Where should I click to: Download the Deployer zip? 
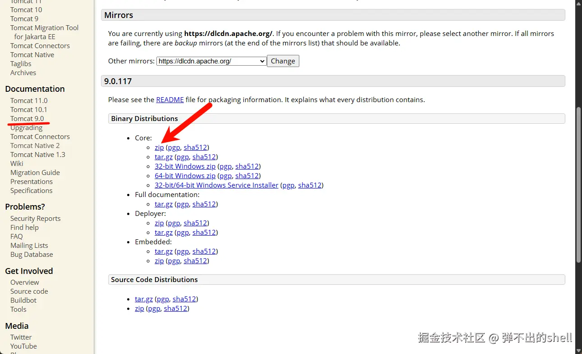(159, 223)
